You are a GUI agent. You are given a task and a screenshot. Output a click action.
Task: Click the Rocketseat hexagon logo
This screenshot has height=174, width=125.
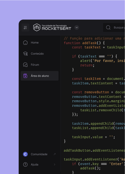pyautogui.click(x=37, y=27)
